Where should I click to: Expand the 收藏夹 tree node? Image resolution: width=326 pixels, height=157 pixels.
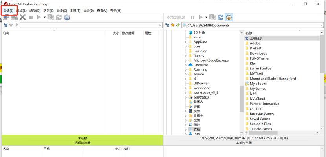point(185,116)
